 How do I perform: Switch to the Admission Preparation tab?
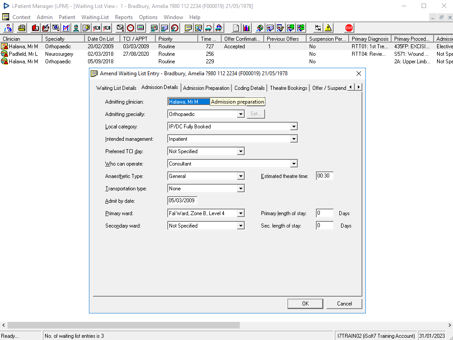coord(206,88)
